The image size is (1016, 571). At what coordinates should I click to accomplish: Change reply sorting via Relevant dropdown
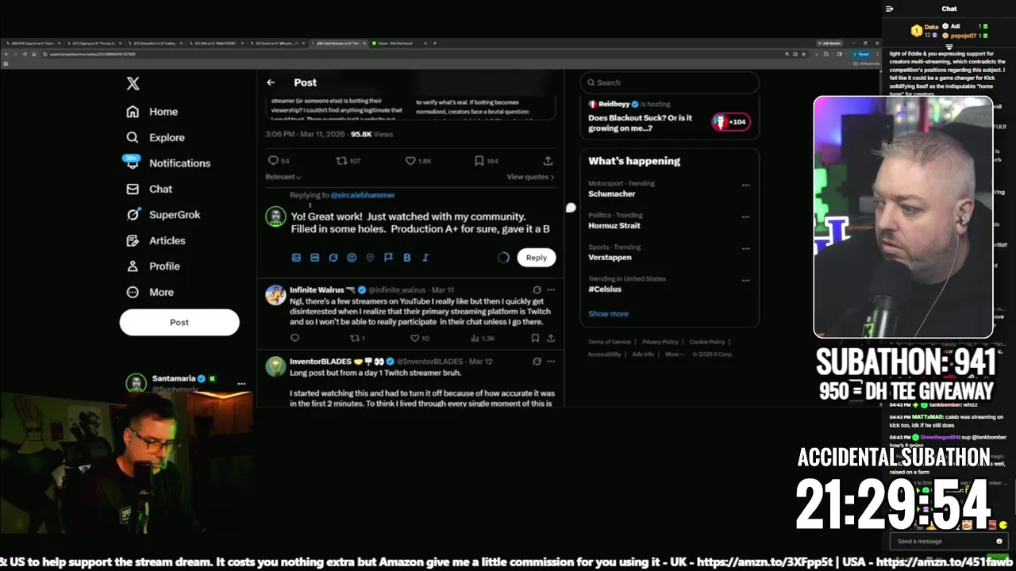[x=283, y=177]
